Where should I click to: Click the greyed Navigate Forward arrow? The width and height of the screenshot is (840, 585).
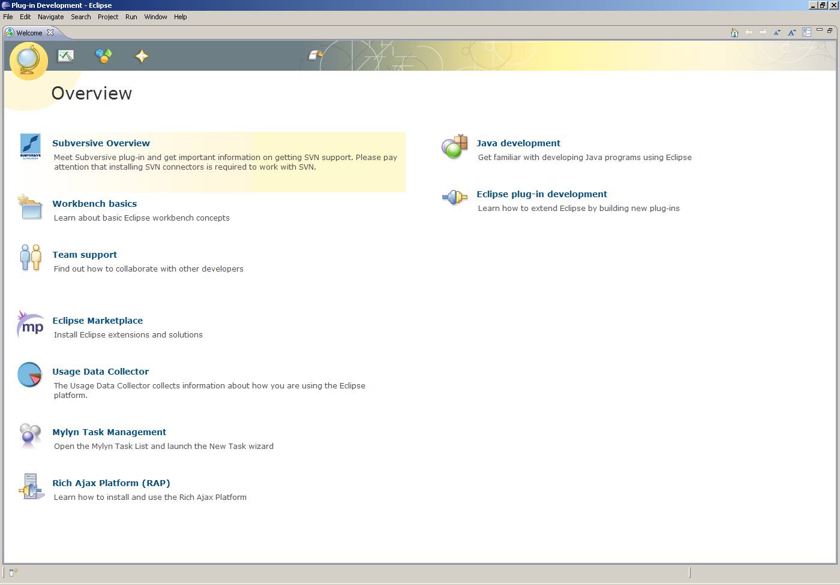(763, 32)
